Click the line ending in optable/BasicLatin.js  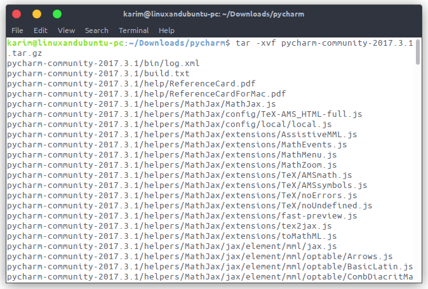tap(210, 266)
